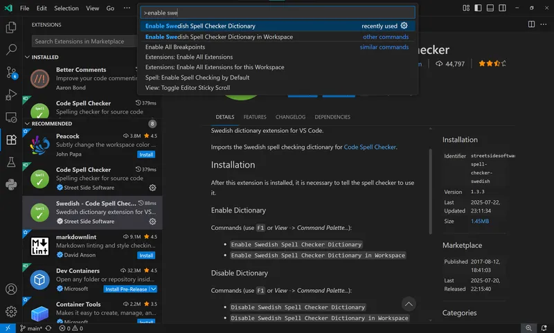Select View: Toggle Editor Sticky Scroll command
Image resolution: width=554 pixels, height=333 pixels.
point(278,87)
